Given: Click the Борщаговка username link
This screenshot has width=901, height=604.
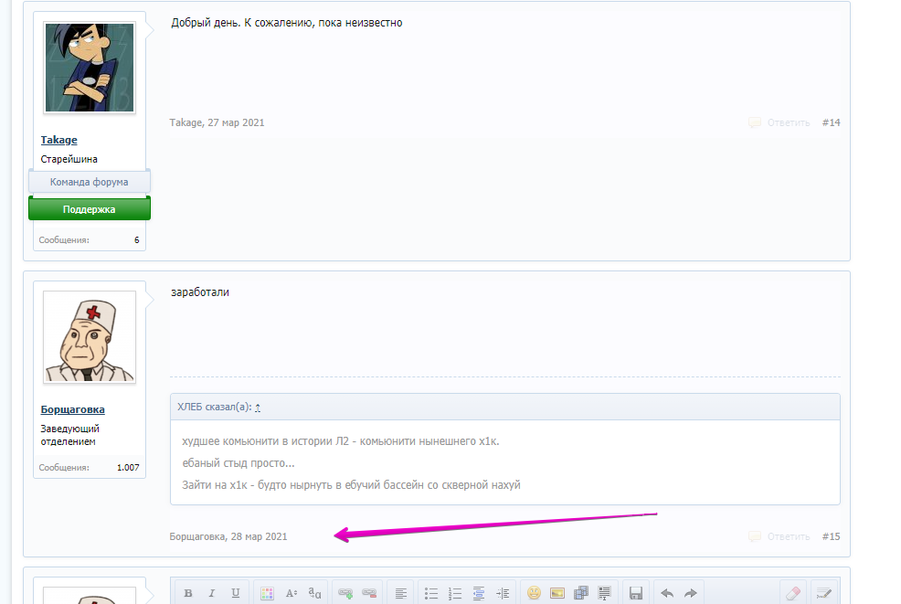Looking at the screenshot, I should click(x=72, y=409).
